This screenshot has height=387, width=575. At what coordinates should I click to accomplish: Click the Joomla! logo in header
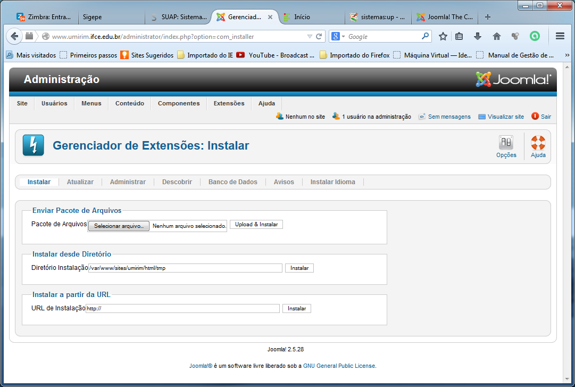(513, 79)
